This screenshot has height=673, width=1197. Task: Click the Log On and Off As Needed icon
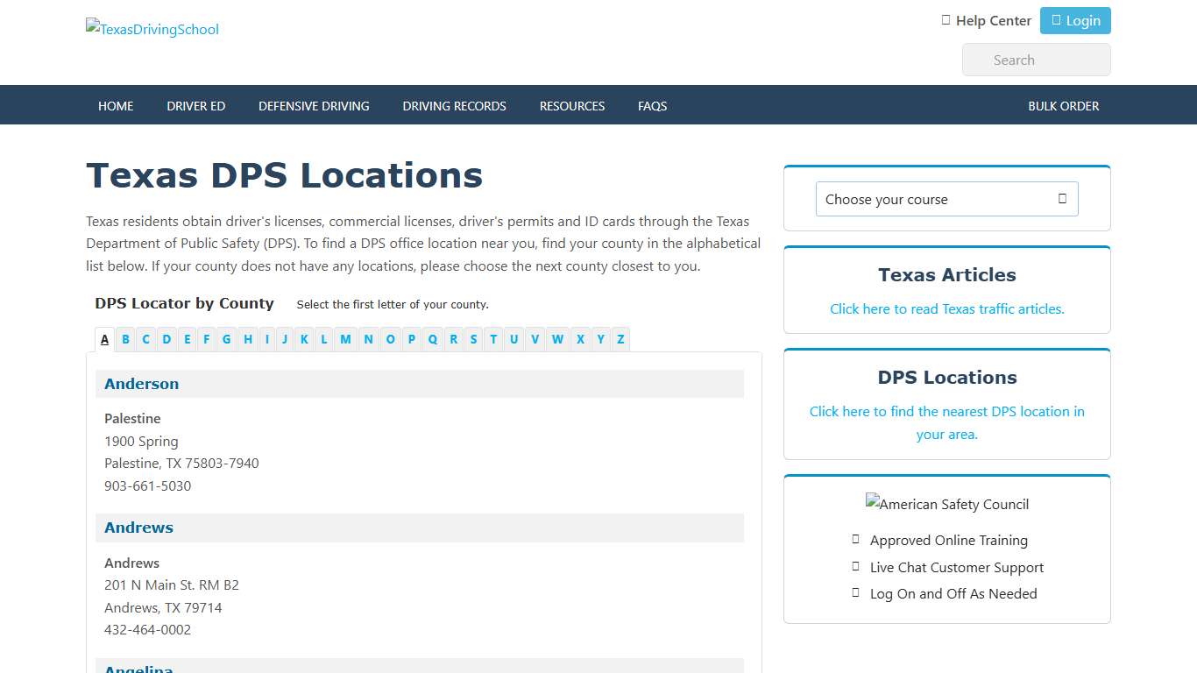[x=855, y=593]
